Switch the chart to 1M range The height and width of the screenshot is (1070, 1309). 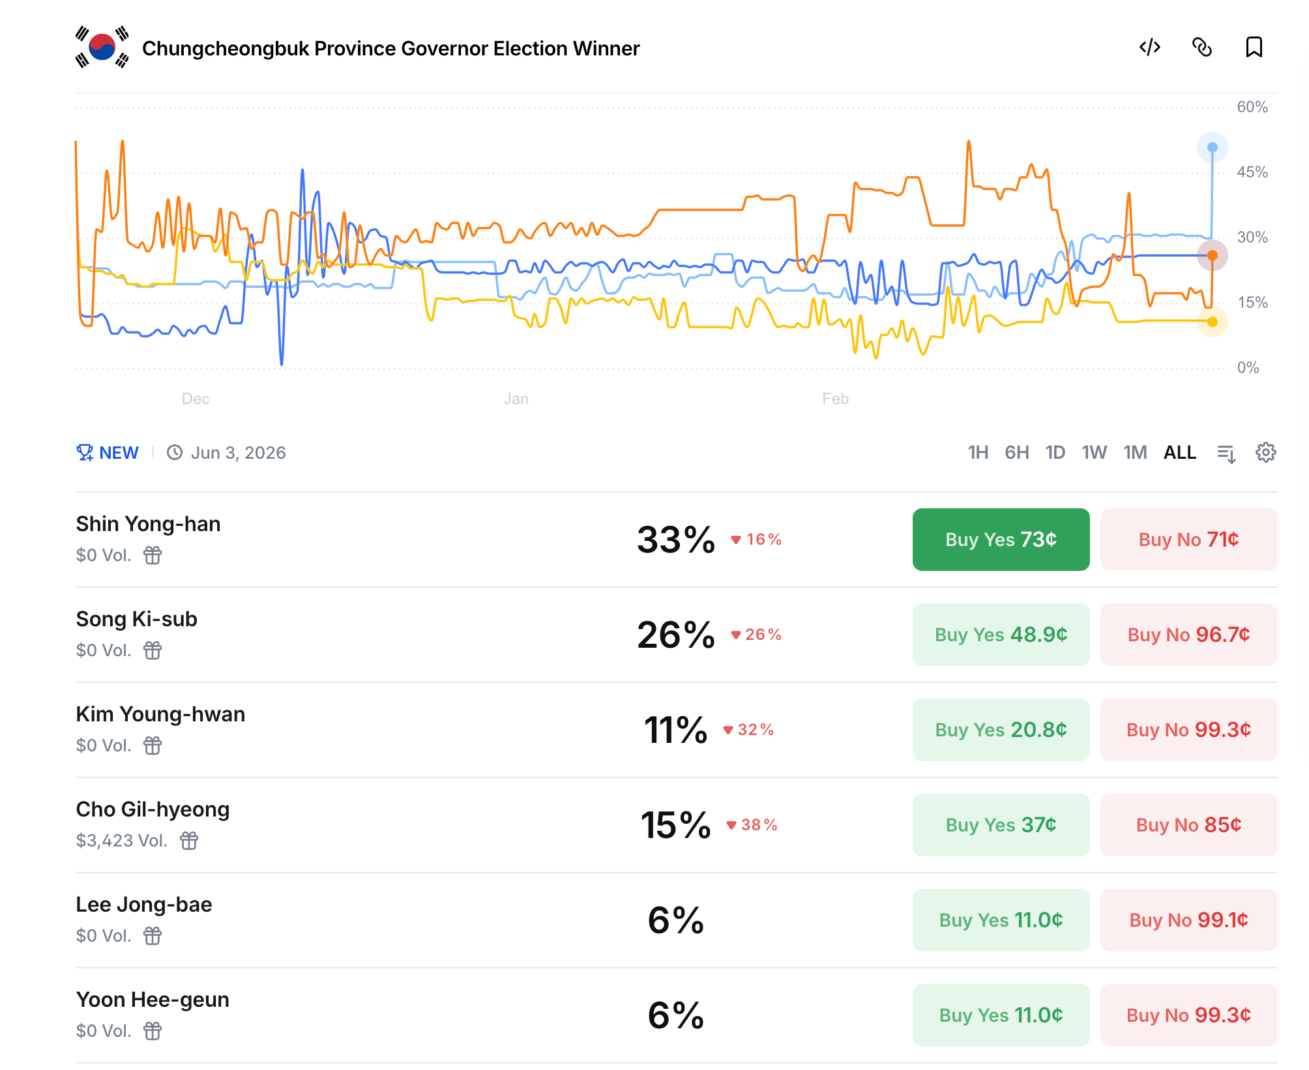(x=1135, y=452)
